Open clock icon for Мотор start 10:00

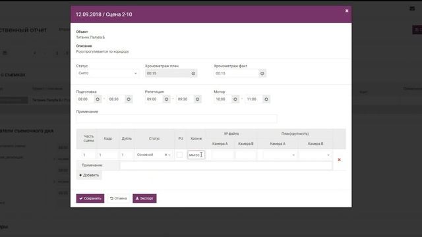235,99
